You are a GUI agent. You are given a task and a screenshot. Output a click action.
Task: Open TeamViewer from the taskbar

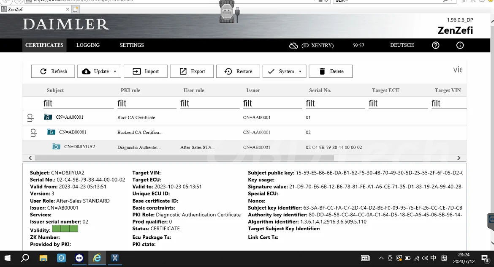point(79,258)
